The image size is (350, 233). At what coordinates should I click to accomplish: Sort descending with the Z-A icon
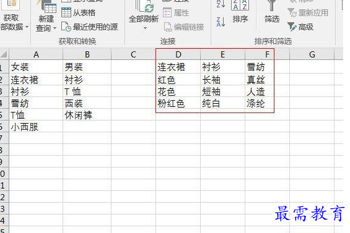click(221, 22)
